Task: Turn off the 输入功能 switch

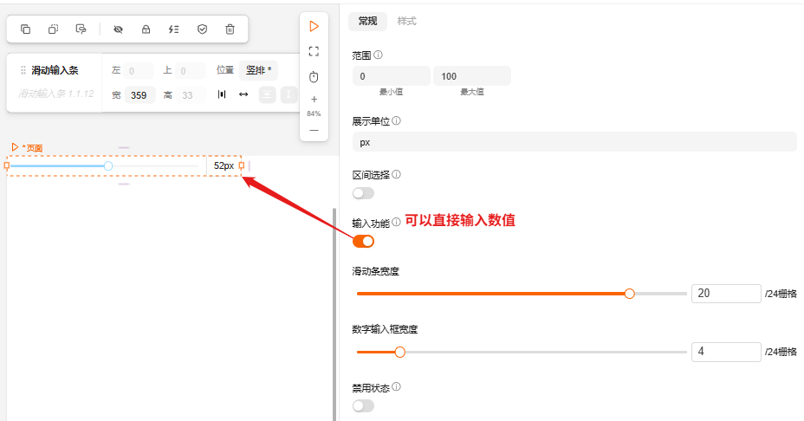Action: coord(363,241)
